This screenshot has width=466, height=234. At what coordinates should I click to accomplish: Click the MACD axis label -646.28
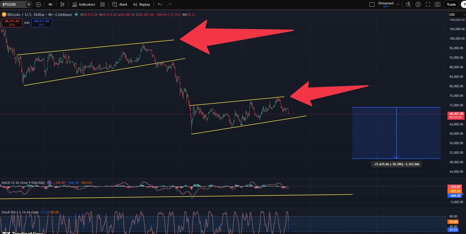pyautogui.click(x=455, y=196)
